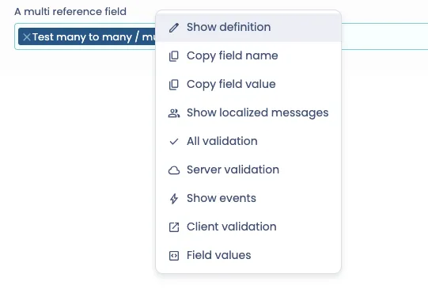Select Server validation menu item

pyautogui.click(x=248, y=170)
